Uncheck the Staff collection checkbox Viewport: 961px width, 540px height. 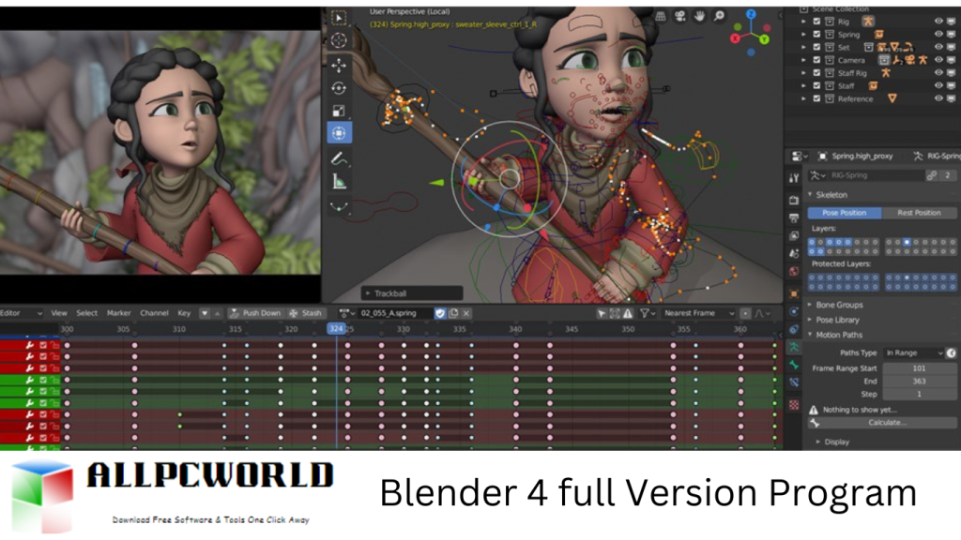[x=816, y=85]
